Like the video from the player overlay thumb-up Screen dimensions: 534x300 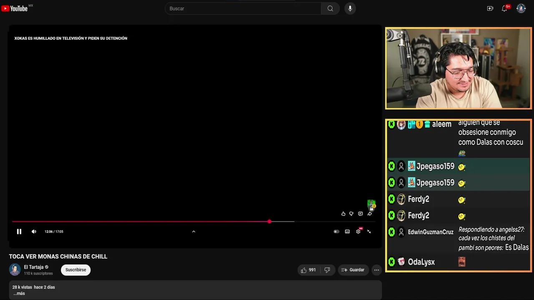(x=343, y=214)
